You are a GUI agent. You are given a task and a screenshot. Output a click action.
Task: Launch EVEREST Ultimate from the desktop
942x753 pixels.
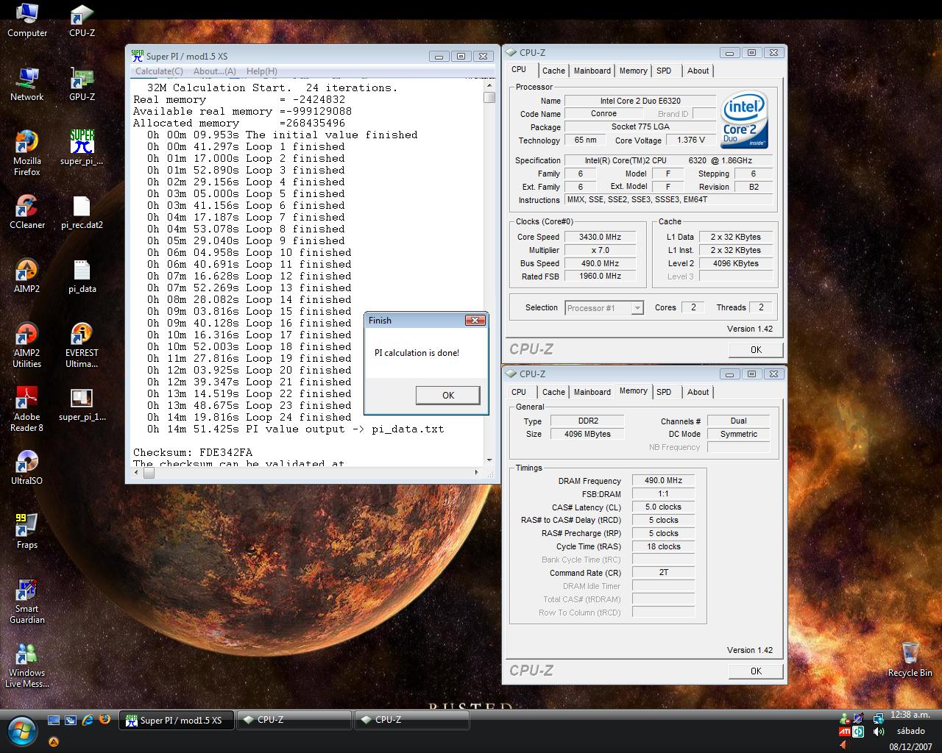pos(82,345)
